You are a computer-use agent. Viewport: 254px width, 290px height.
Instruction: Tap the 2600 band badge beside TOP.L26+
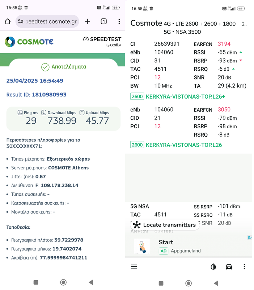click(x=137, y=96)
